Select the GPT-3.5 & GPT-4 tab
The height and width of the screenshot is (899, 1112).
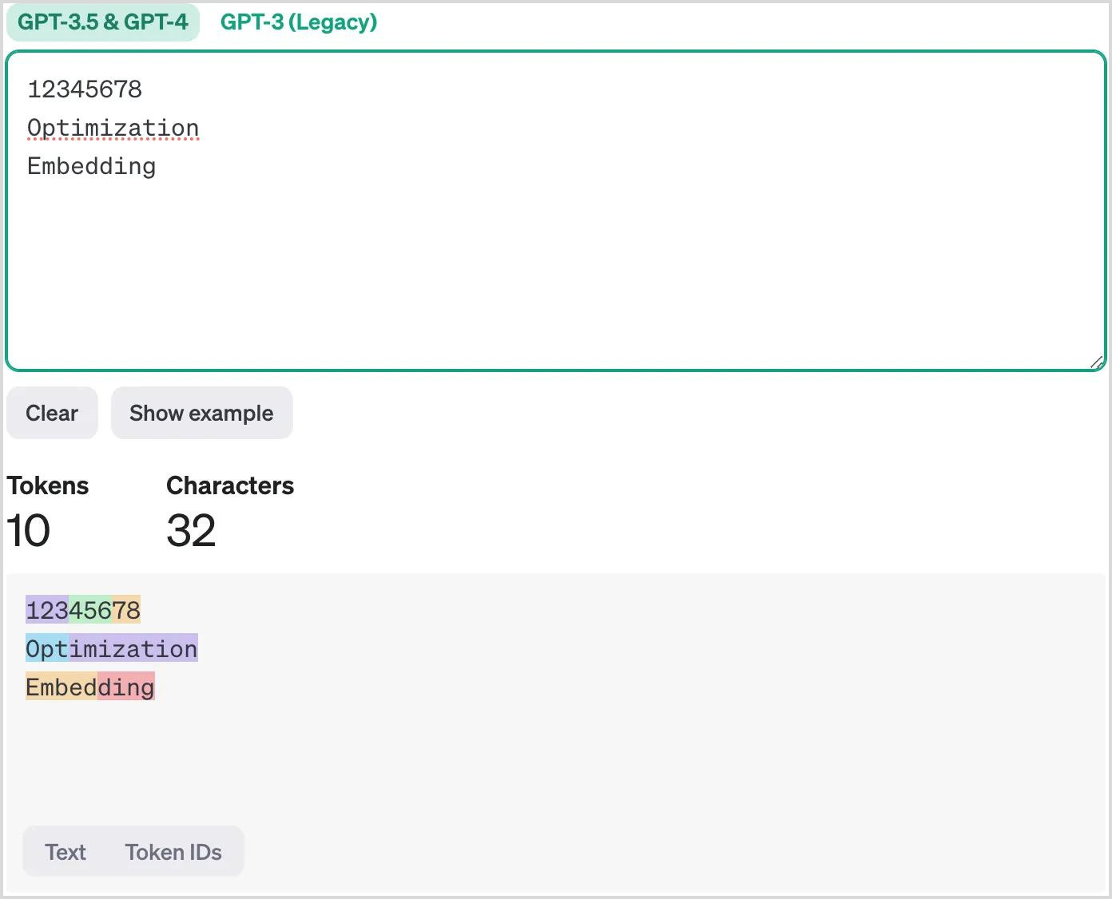point(102,22)
